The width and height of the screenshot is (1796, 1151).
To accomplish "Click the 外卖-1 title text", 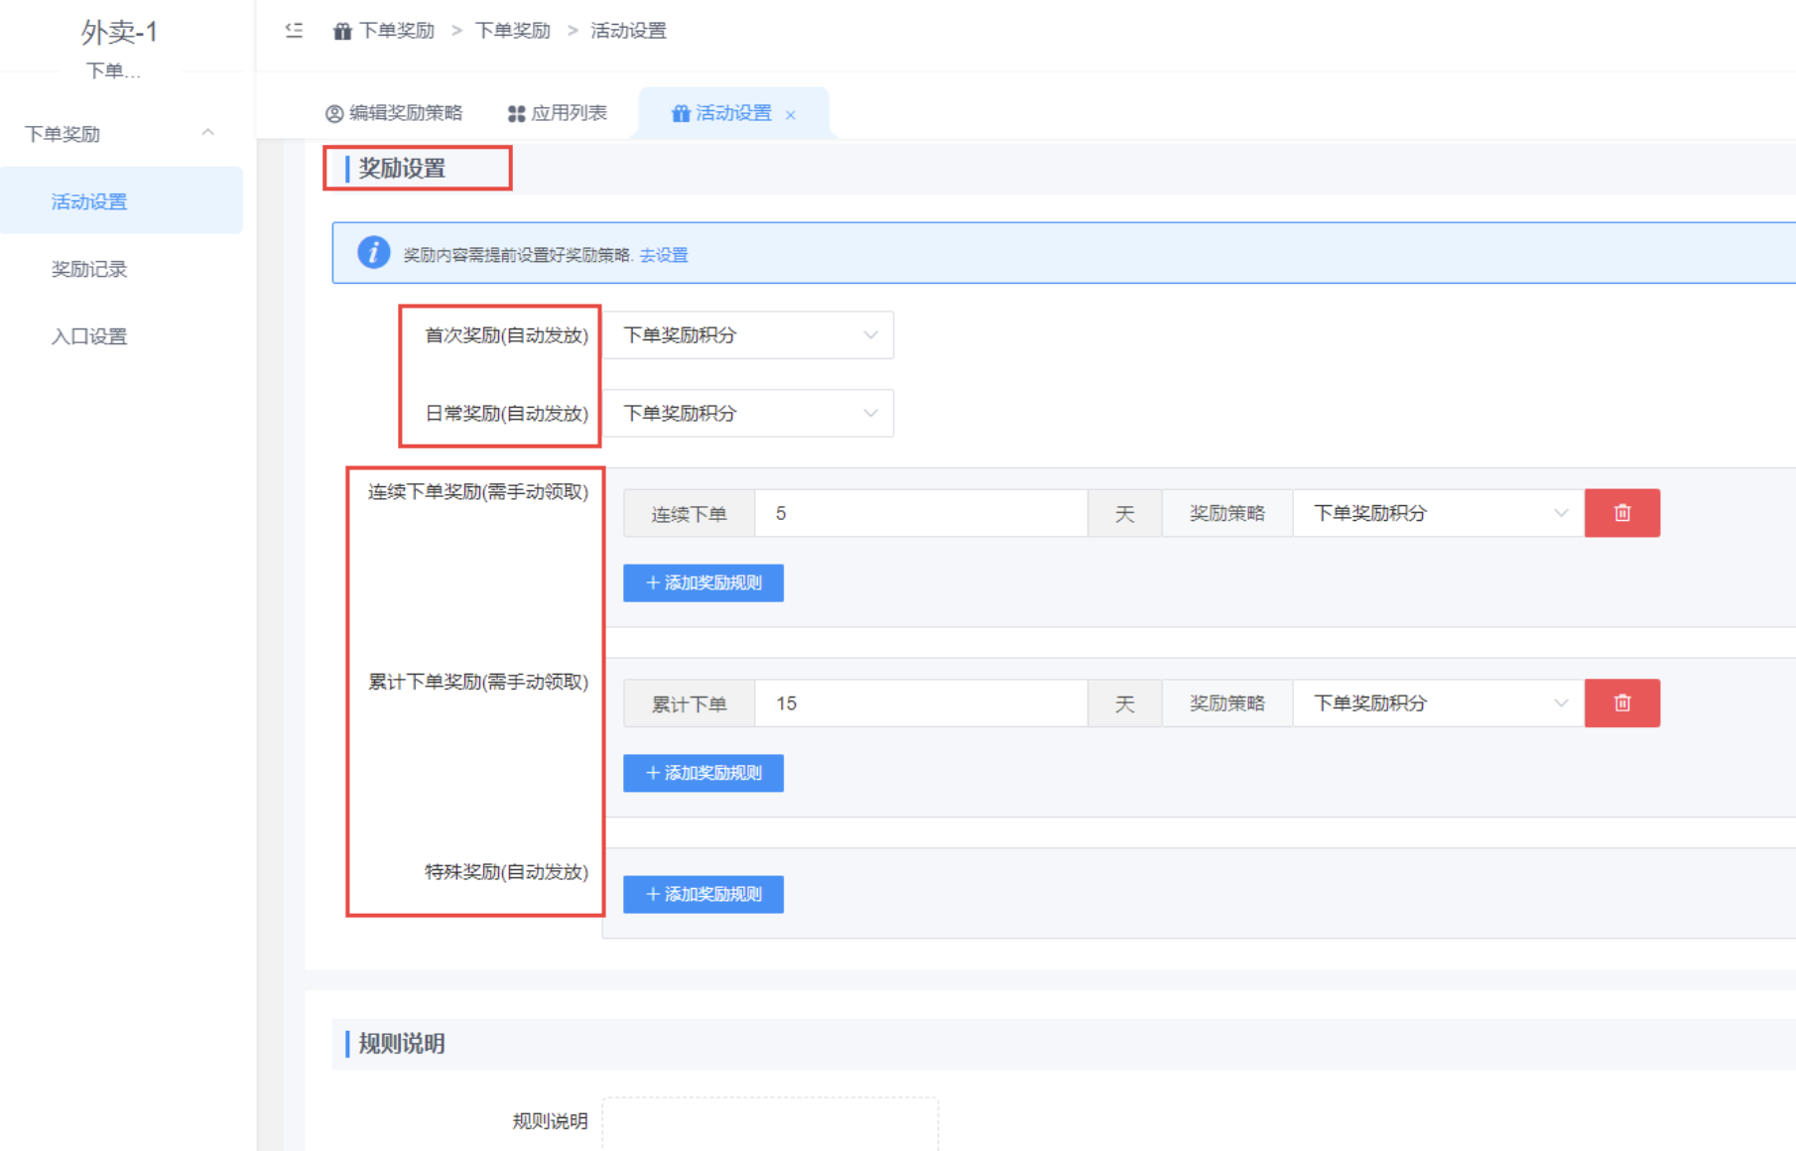I will coord(119,33).
